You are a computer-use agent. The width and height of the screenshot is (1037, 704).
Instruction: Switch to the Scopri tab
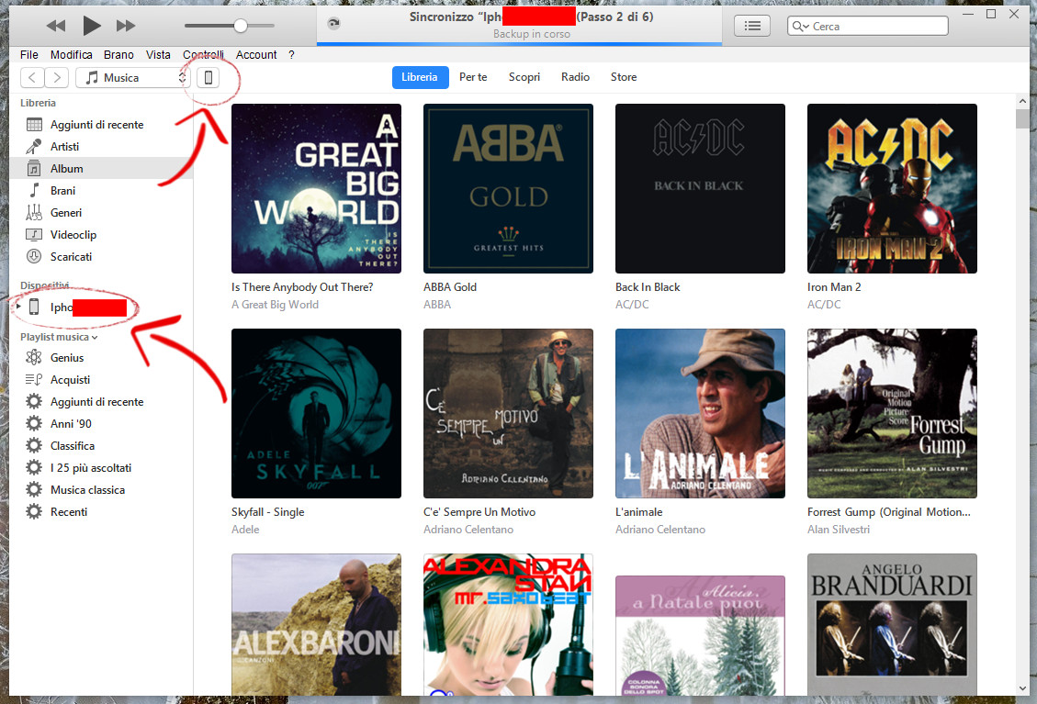(x=524, y=77)
